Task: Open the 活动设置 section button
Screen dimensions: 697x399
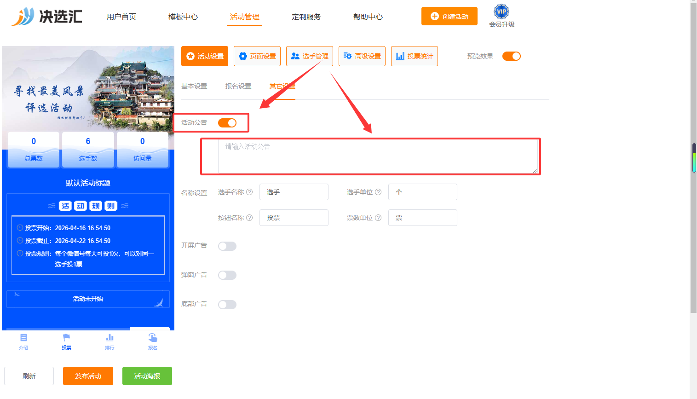Action: click(205, 56)
